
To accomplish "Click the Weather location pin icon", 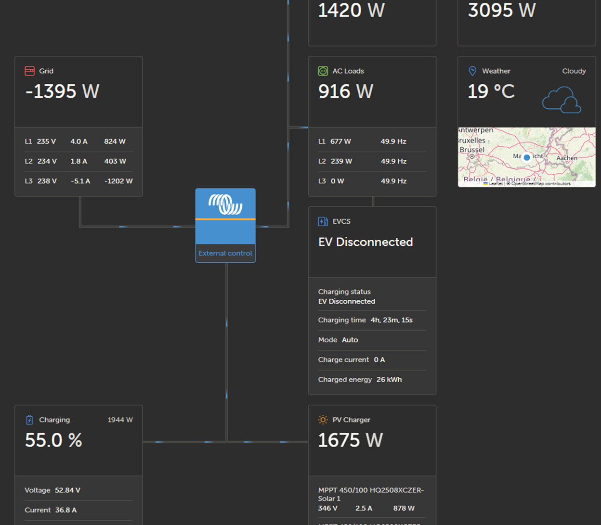I will [x=472, y=71].
